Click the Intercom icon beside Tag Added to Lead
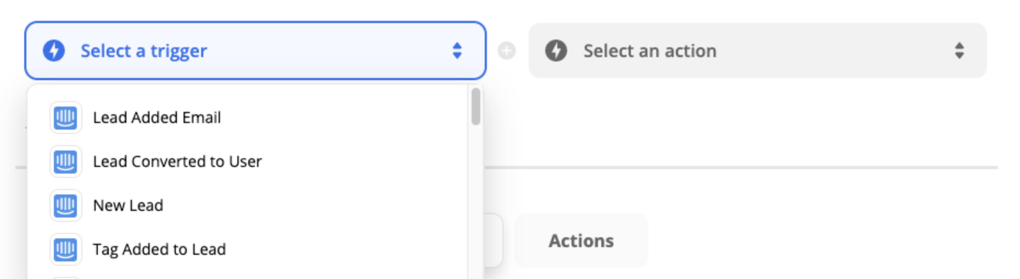 (65, 249)
